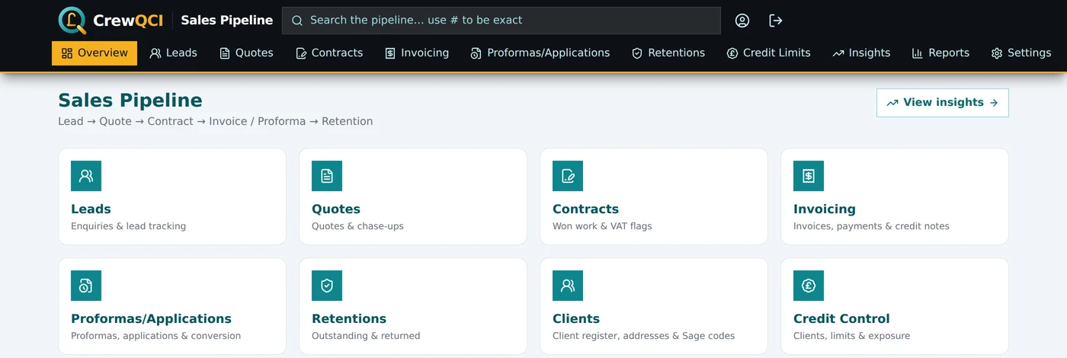Open the Quotes card title
The height and width of the screenshot is (358, 1067).
(336, 209)
